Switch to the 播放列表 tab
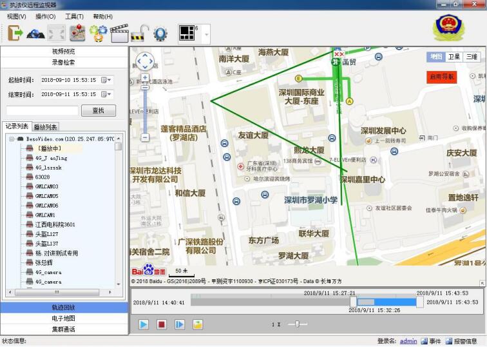The height and width of the screenshot is (347, 487). click(x=45, y=127)
